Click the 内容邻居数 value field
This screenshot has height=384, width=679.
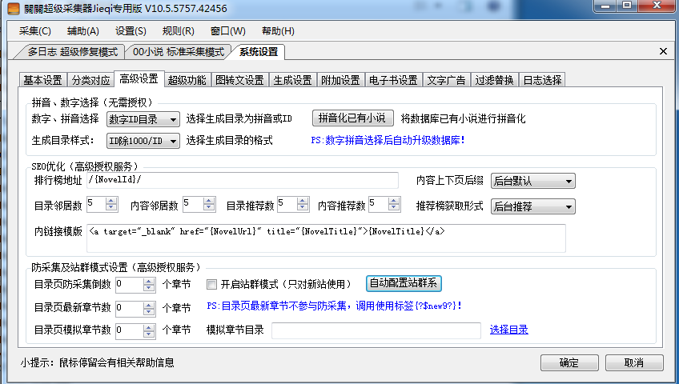tap(193, 204)
